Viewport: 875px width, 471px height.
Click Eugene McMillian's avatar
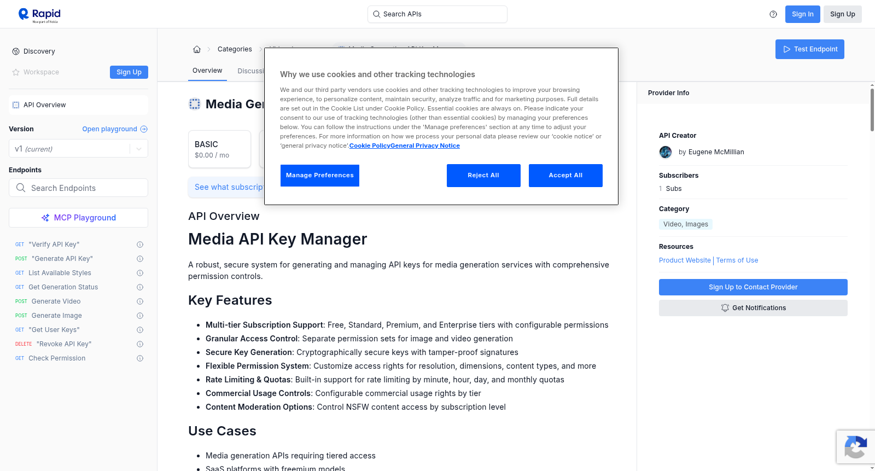click(x=666, y=152)
